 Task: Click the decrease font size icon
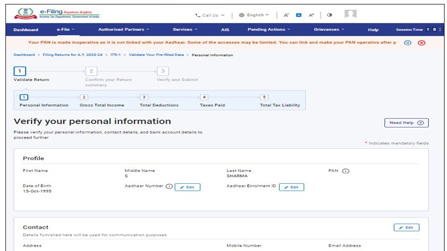[286, 15]
